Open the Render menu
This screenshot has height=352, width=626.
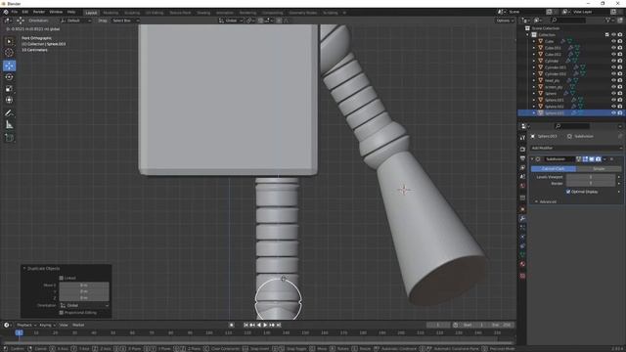click(39, 12)
